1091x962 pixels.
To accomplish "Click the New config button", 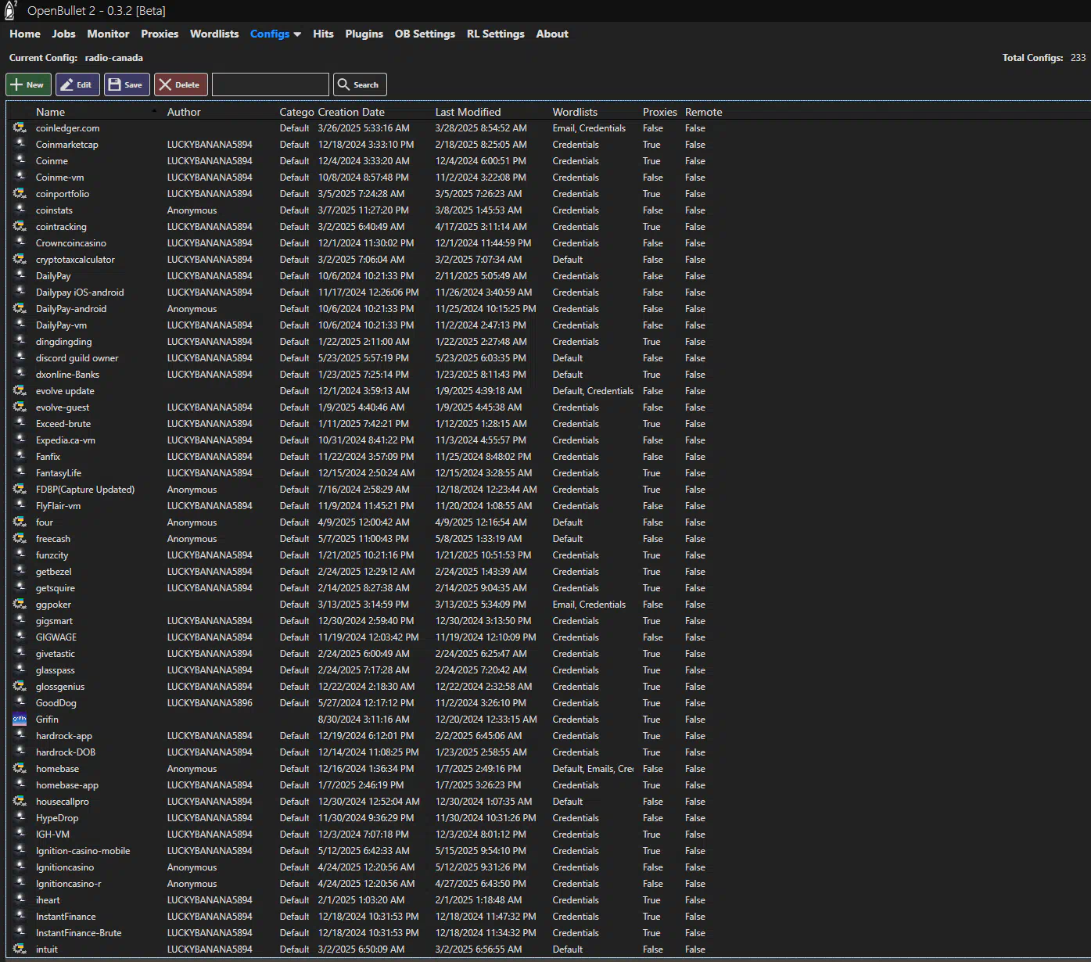I will pos(28,84).
